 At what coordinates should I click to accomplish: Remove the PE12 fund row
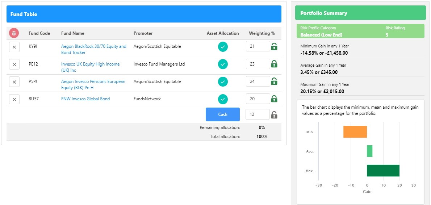coord(14,64)
